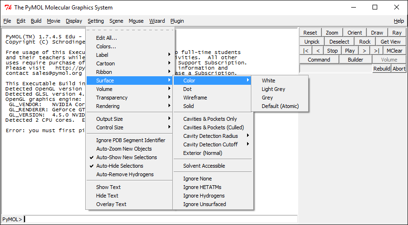This screenshot has width=408, height=225.
Task: Expand the Transparency submenu
Action: point(129,98)
